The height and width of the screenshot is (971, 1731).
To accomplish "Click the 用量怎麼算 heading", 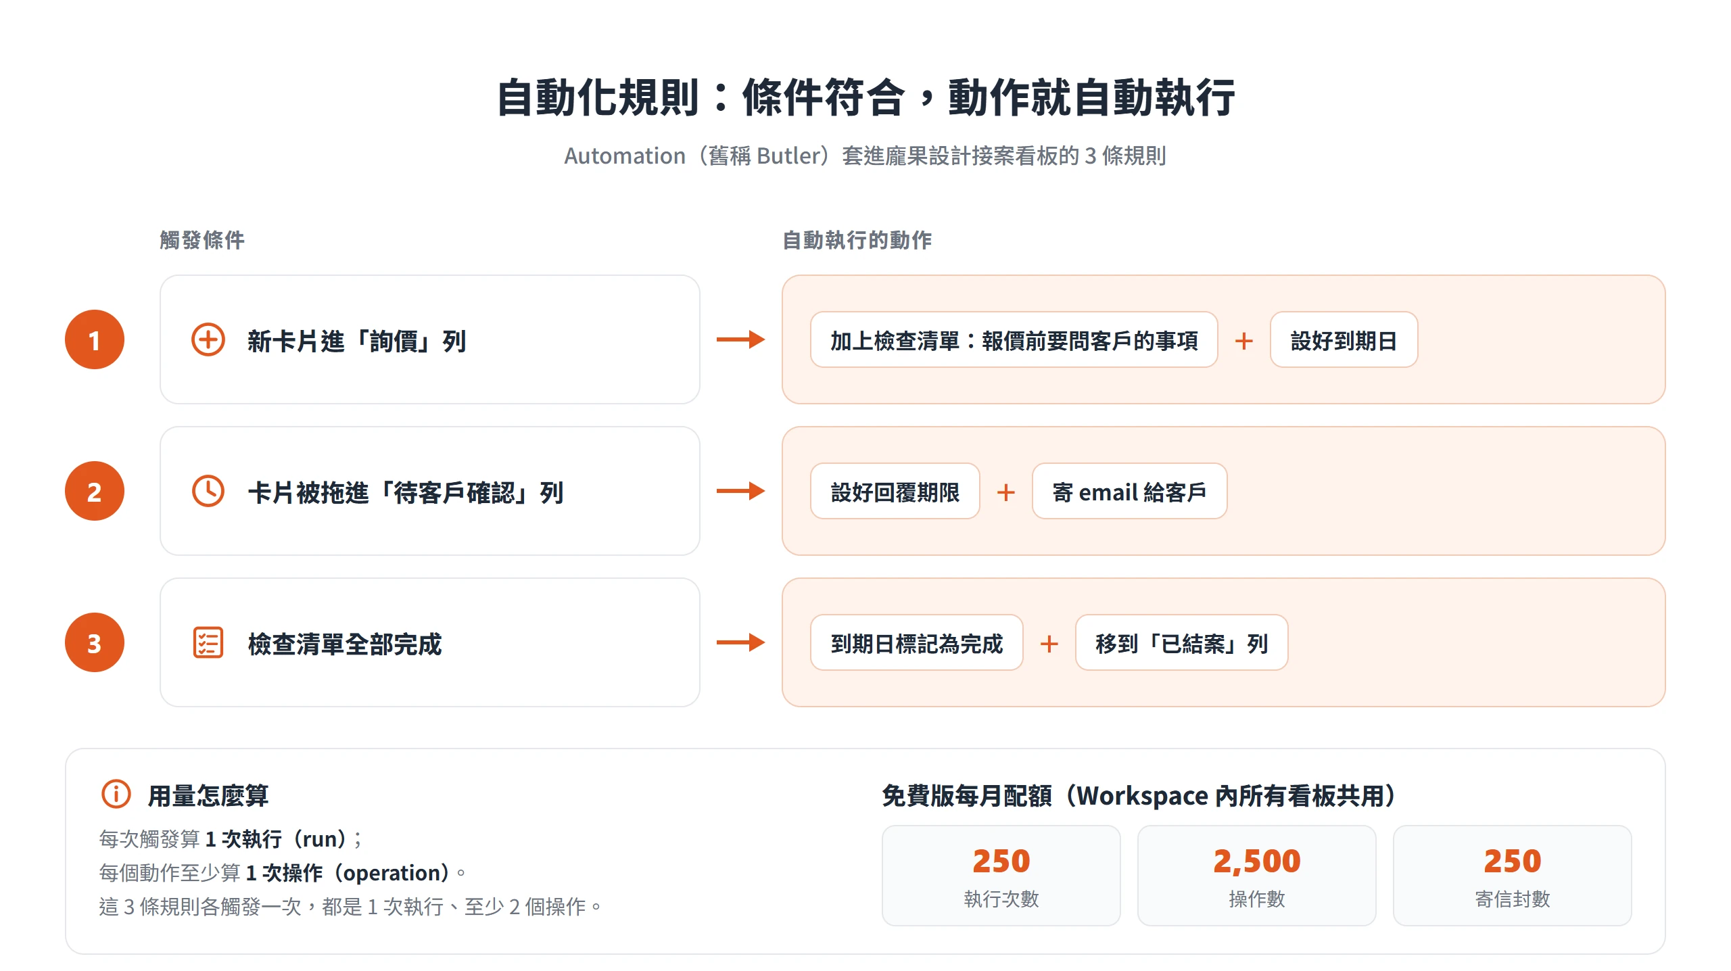I will (x=208, y=796).
